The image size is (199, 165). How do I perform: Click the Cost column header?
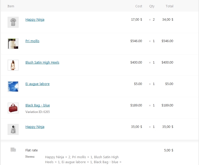coord(139,6)
